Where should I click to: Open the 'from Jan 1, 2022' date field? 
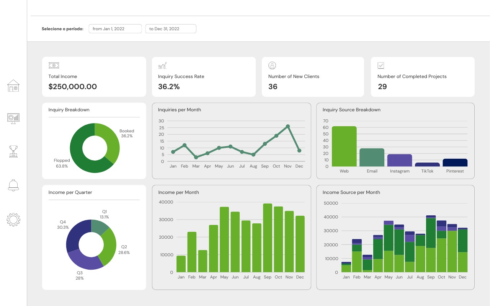115,29
